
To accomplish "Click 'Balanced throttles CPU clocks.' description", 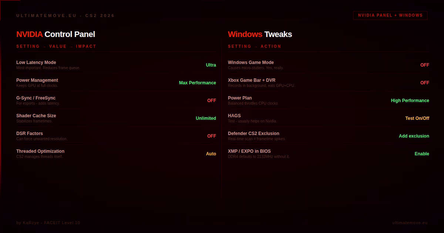I will coord(253,104).
